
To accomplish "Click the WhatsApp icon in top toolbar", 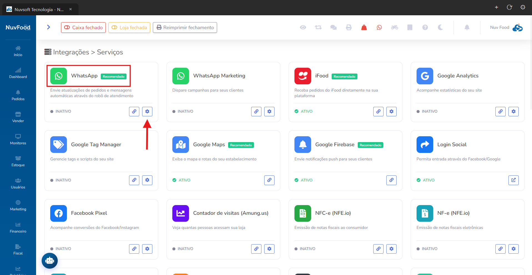I will pyautogui.click(x=379, y=27).
